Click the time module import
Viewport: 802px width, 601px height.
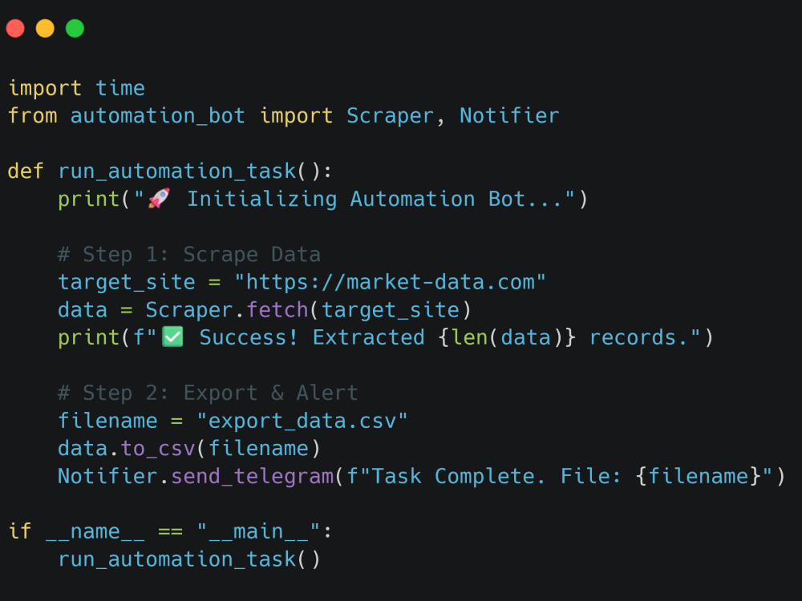[120, 87]
